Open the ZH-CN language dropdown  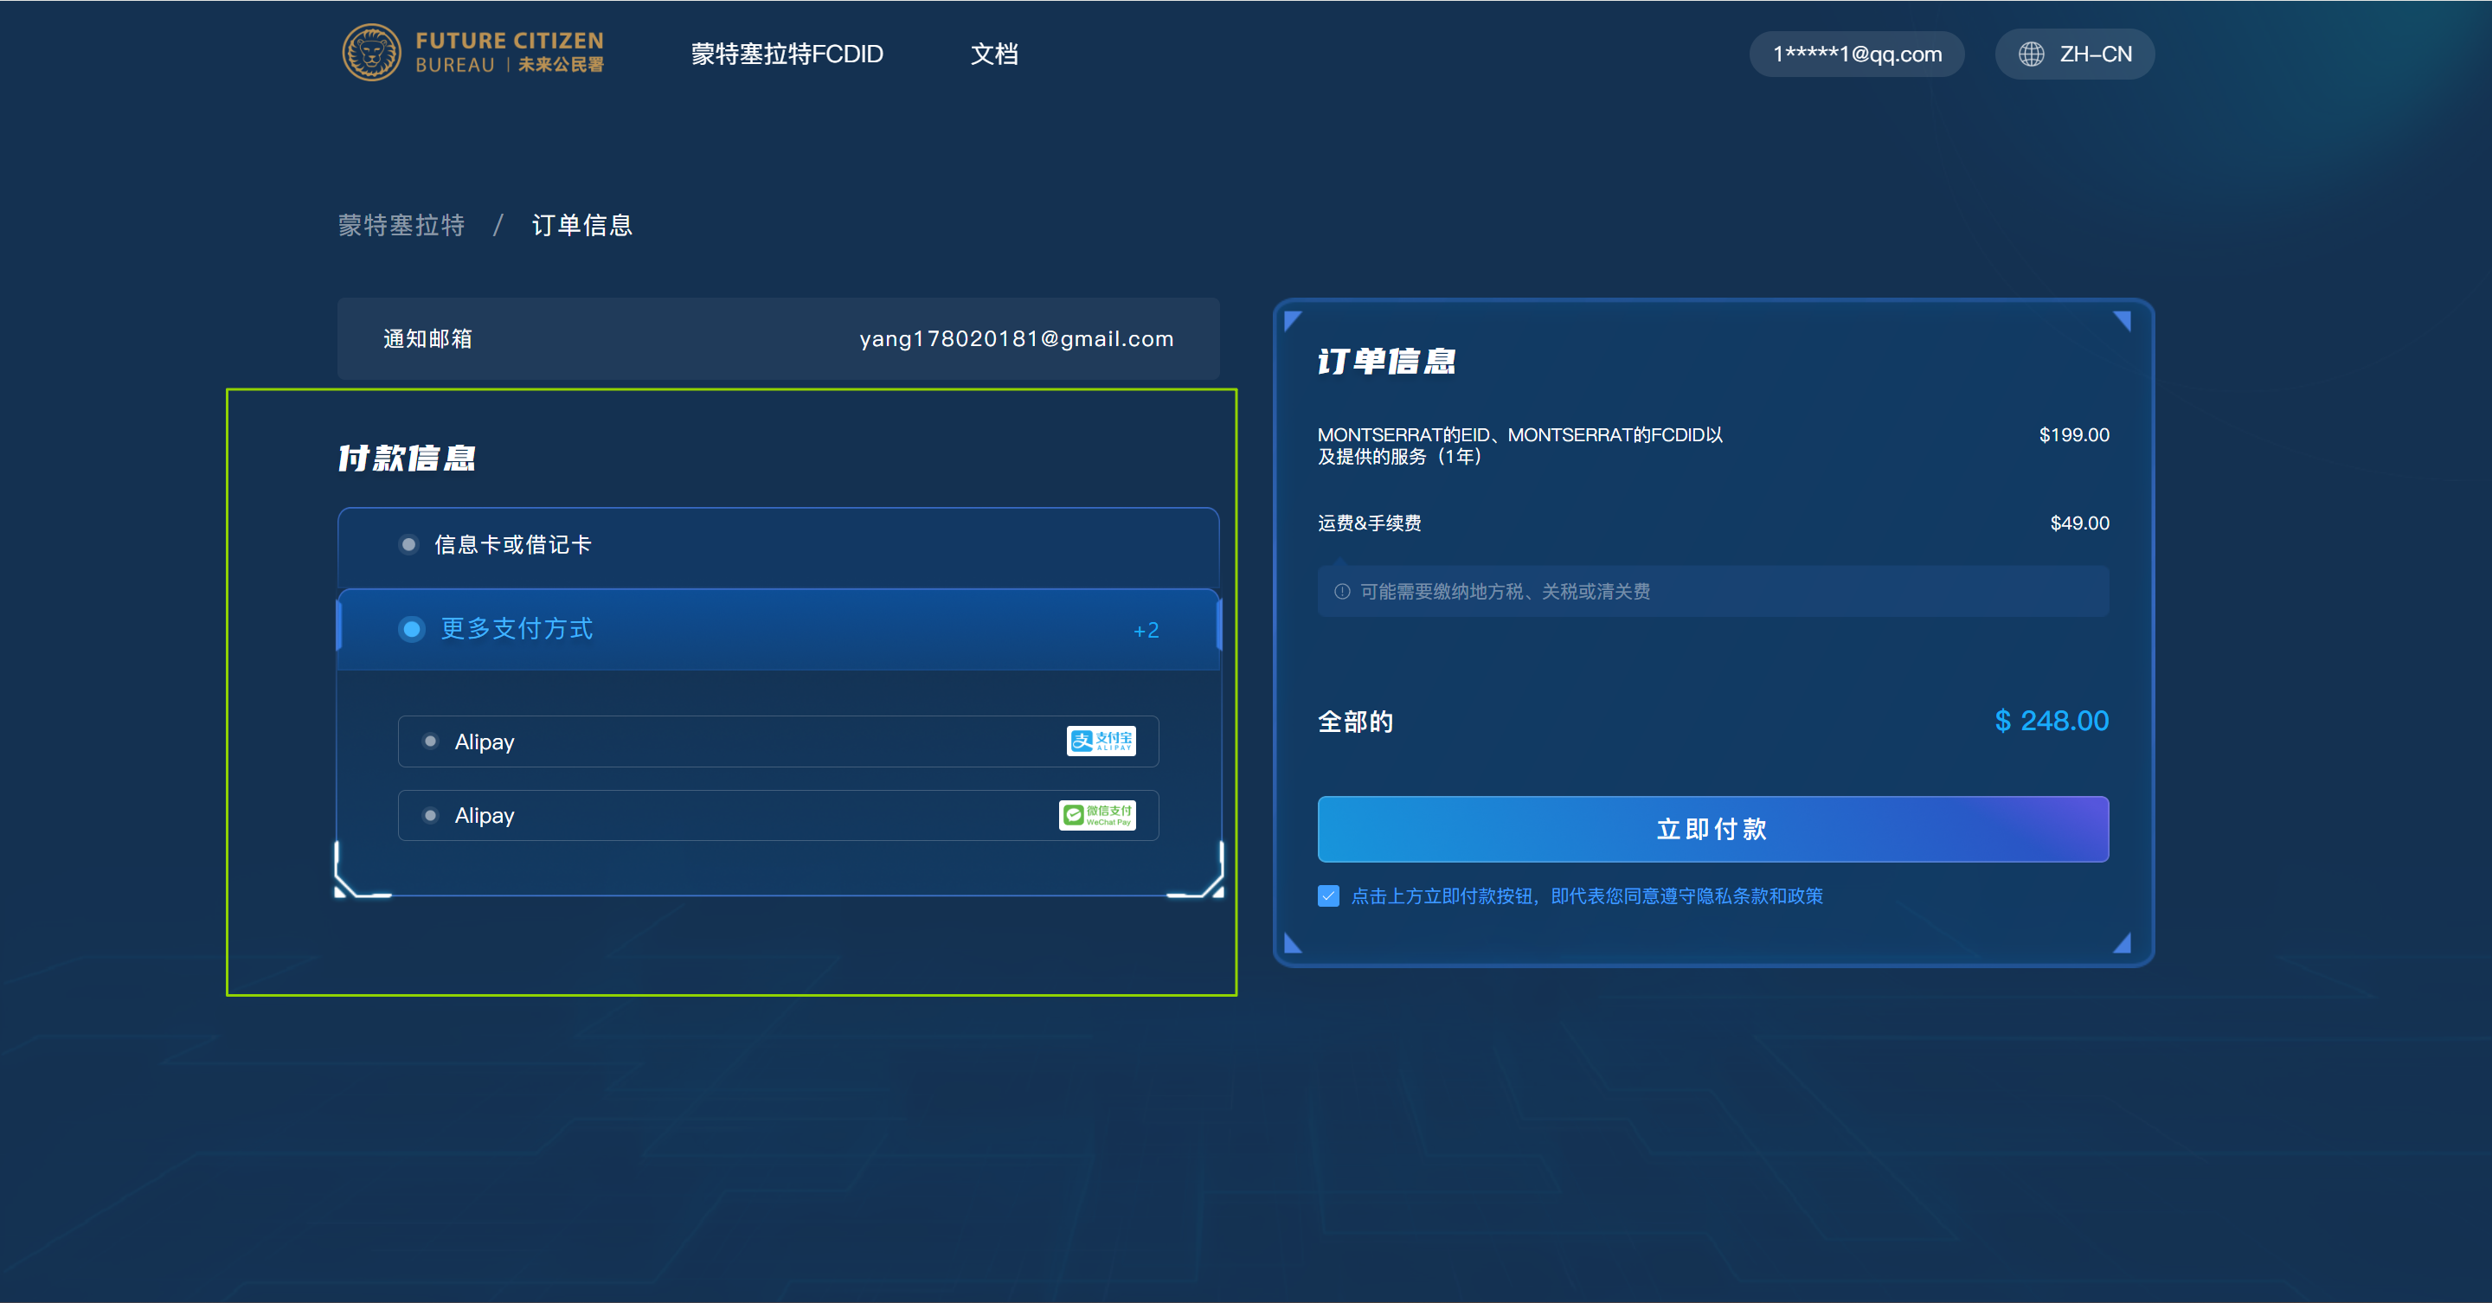tap(2094, 55)
